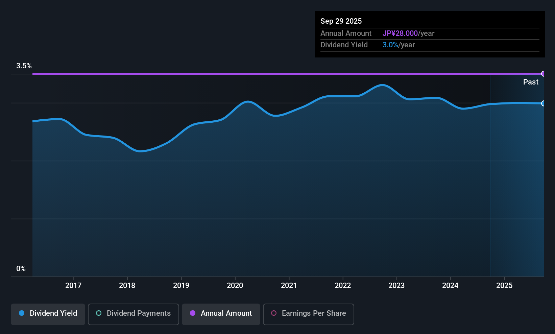Click the Sep 29 2025 tooltip date
The image size is (555, 334).
341,21
